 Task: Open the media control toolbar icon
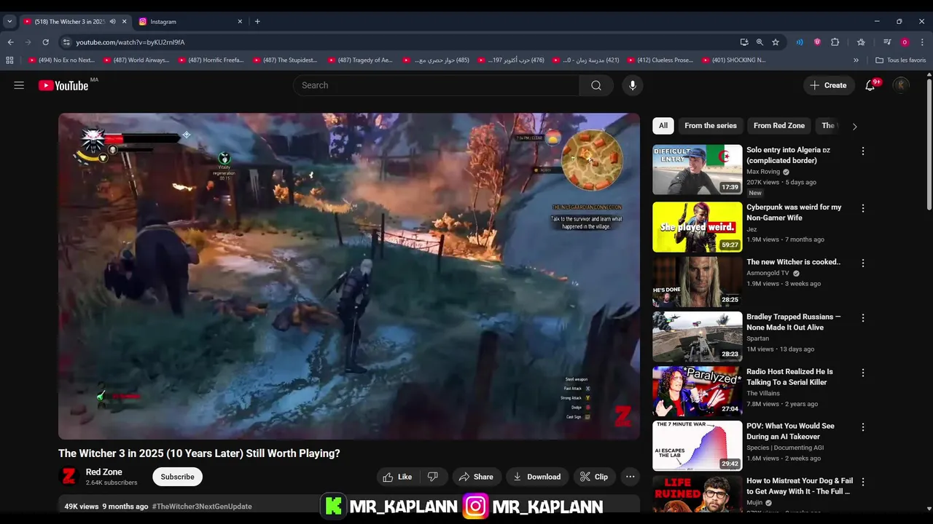[887, 42]
